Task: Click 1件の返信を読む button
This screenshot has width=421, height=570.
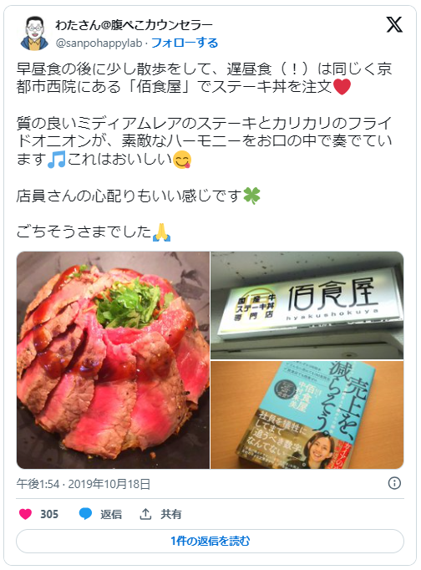Action: 210,542
